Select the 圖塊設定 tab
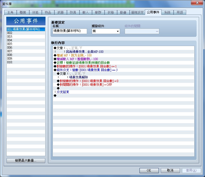The width and height of the screenshot is (205, 177). (138, 13)
